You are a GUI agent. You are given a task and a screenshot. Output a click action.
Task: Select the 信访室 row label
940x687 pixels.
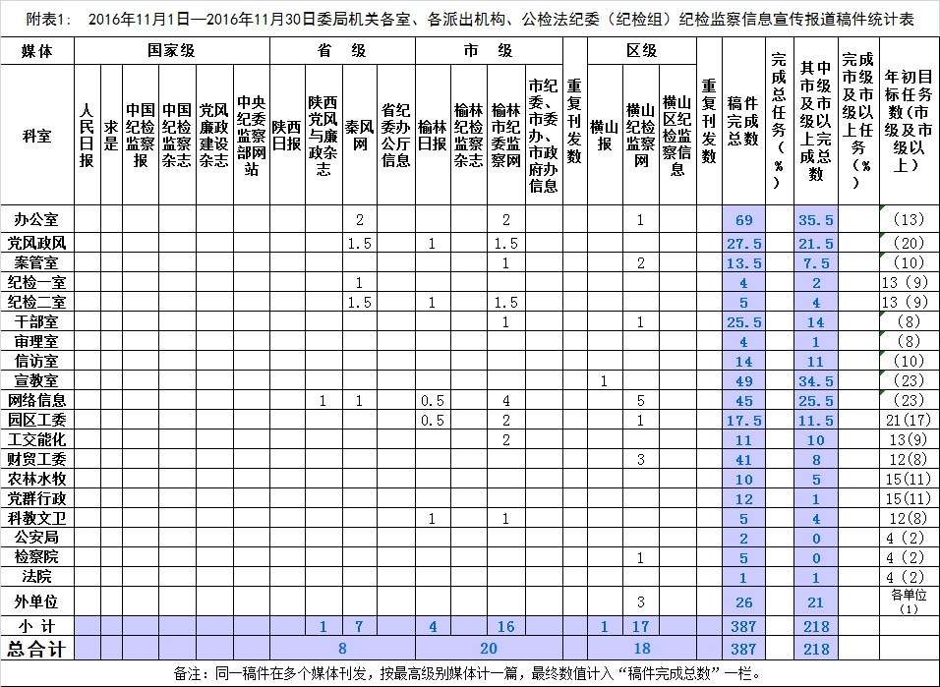[x=37, y=361]
